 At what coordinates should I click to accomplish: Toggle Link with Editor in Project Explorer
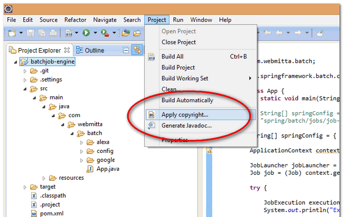pos(137,50)
